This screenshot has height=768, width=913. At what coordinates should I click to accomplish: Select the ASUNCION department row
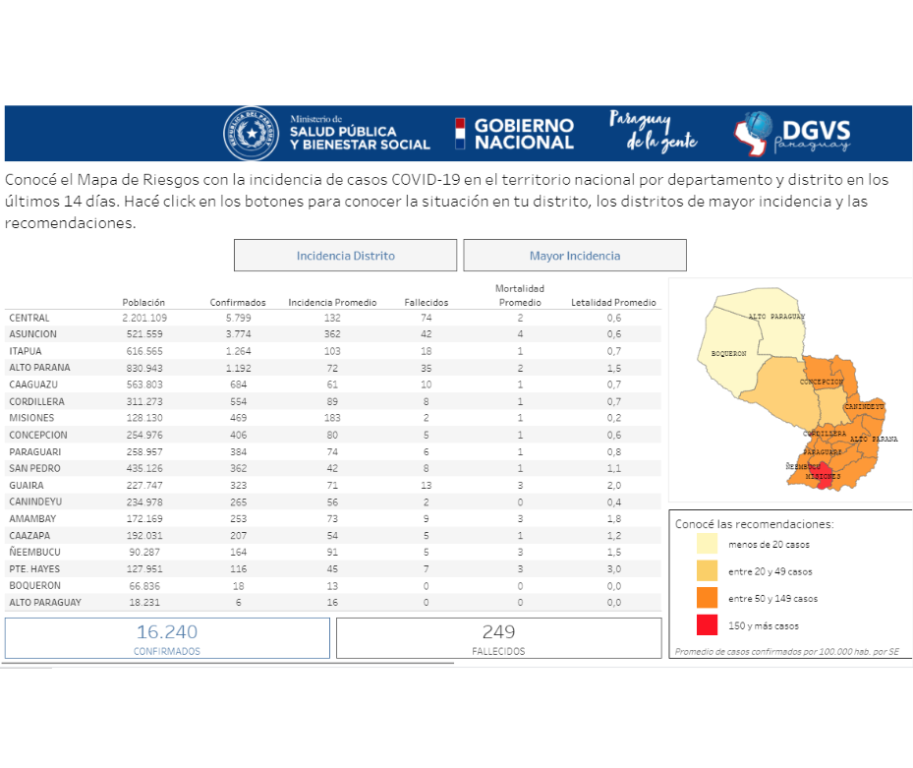[x=33, y=334]
